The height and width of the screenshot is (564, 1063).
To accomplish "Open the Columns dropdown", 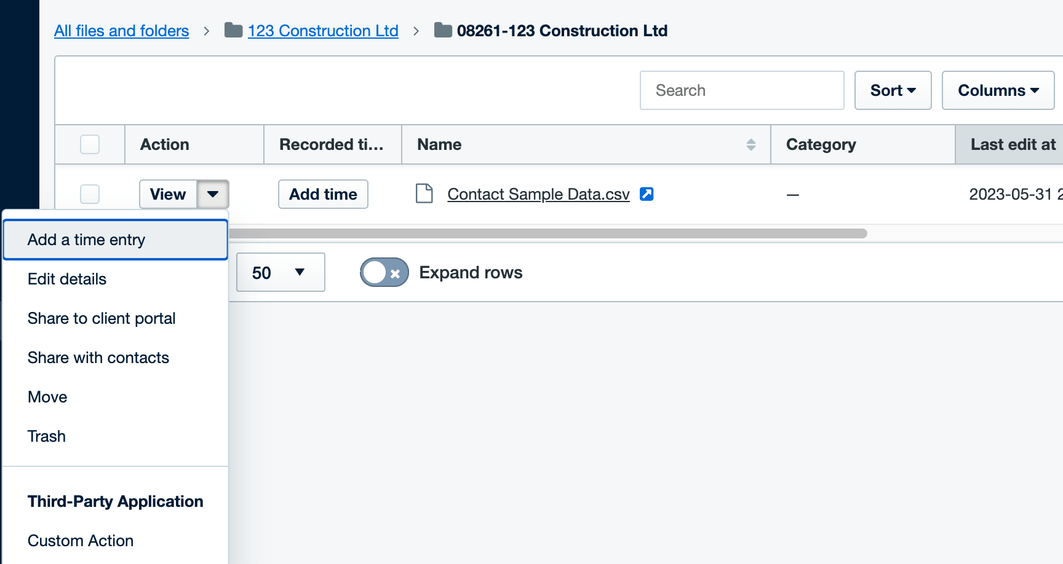I will point(998,90).
